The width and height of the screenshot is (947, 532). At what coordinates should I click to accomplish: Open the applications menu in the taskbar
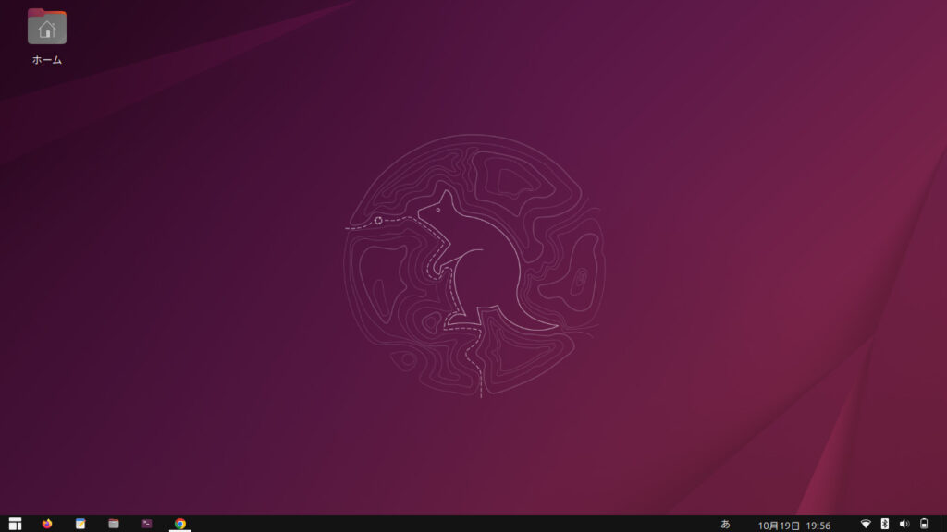coord(15,524)
